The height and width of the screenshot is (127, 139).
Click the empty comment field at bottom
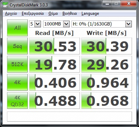(69, 117)
